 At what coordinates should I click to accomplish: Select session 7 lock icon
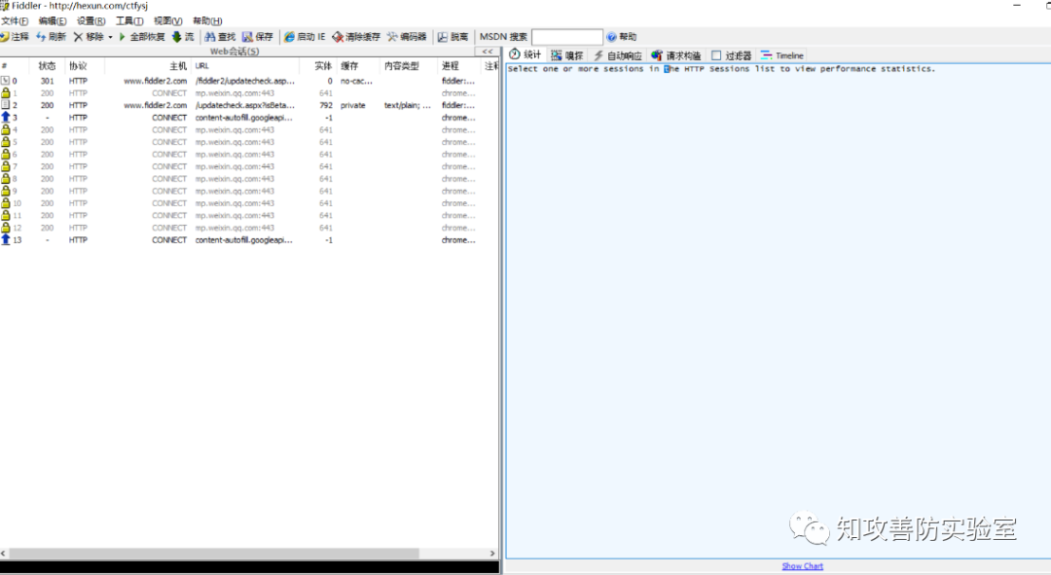coord(6,166)
